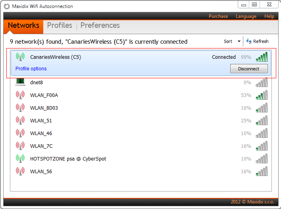The height and width of the screenshot is (209, 281).
Task: Select the WLAN_46 network
Action: click(x=41, y=134)
